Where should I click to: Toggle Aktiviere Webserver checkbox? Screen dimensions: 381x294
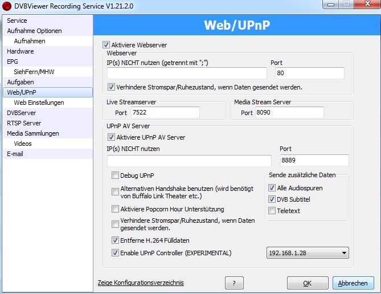point(106,45)
